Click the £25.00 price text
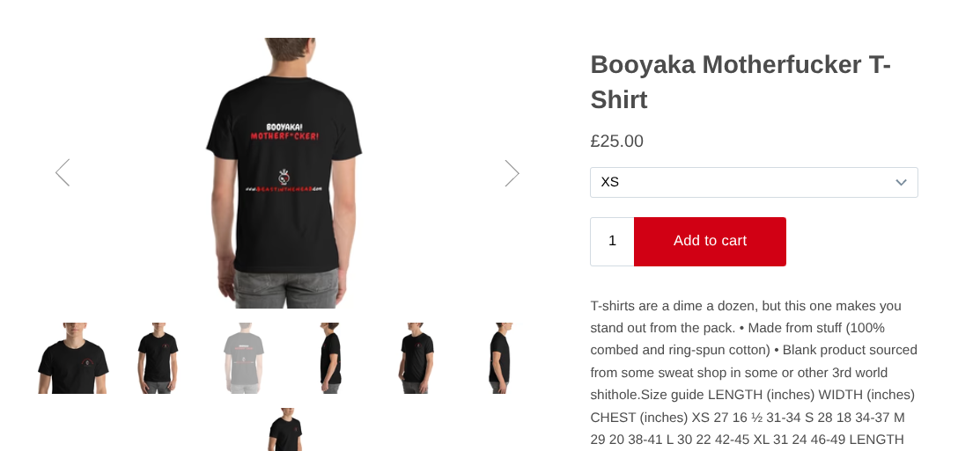 [616, 141]
